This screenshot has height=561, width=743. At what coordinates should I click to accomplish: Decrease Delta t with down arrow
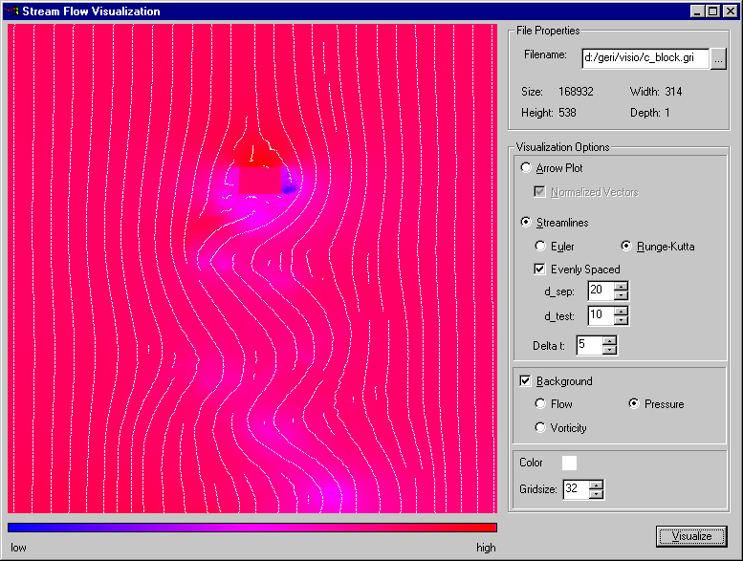point(610,350)
